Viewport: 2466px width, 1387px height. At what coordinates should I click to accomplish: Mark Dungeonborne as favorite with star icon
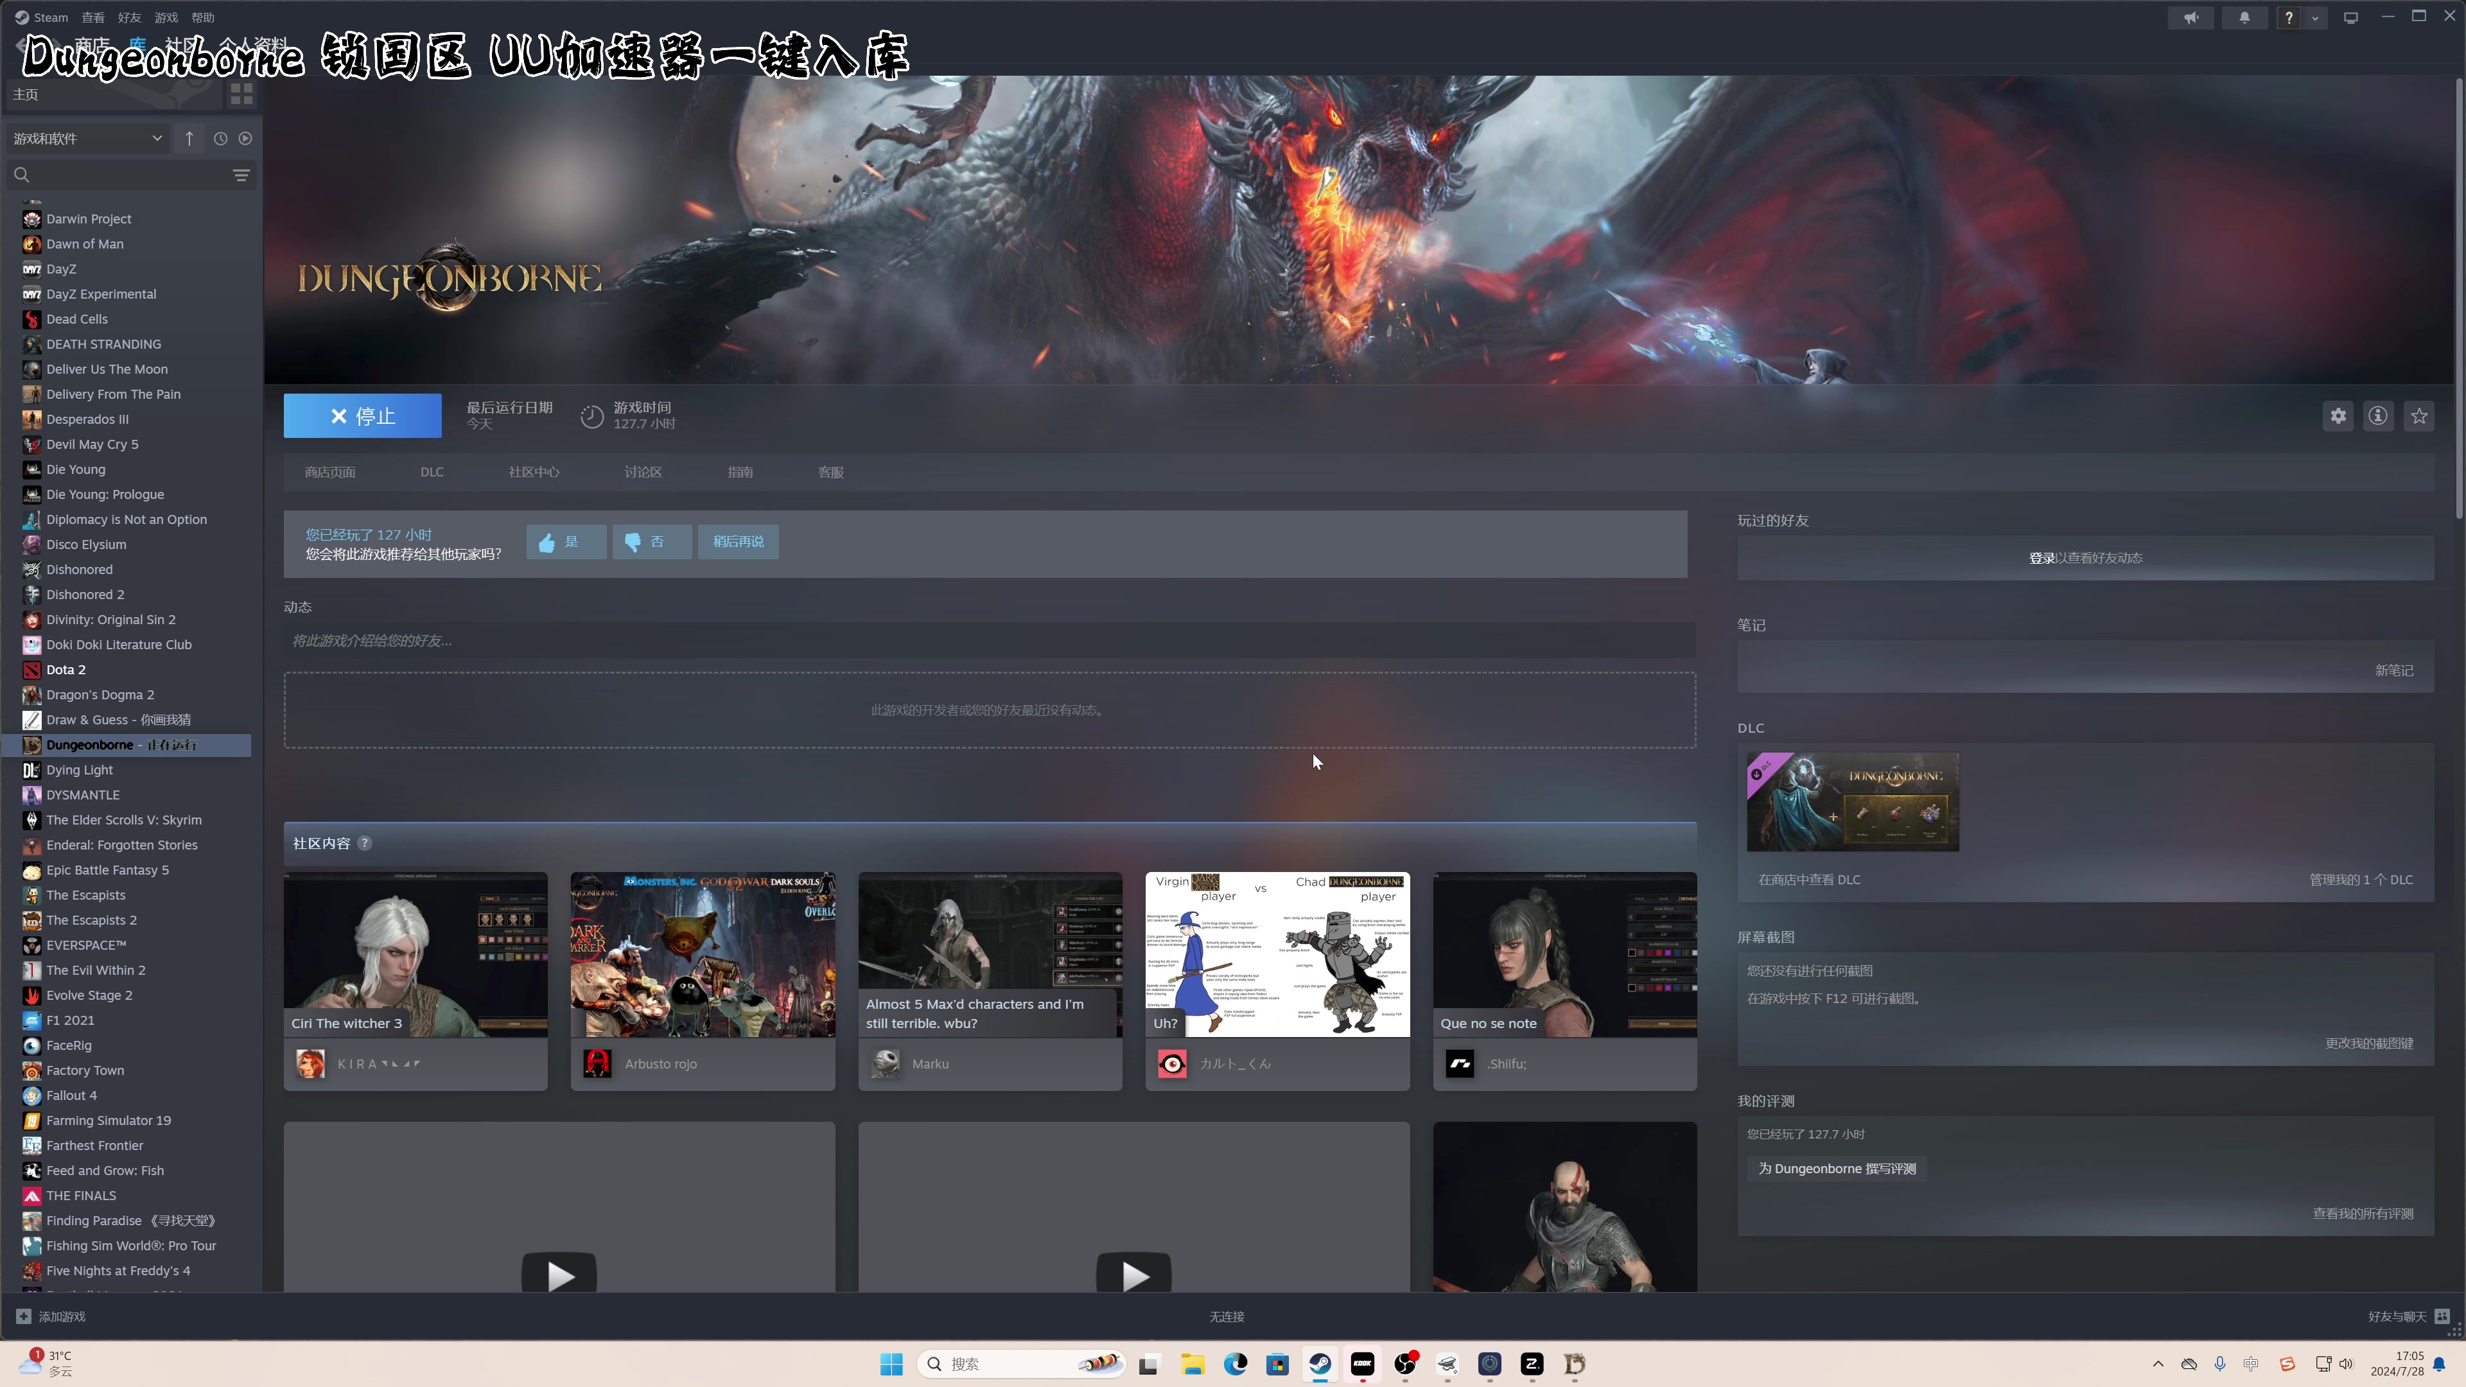point(2419,415)
